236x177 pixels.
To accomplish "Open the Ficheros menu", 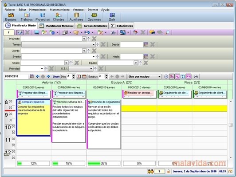I will (10, 10).
